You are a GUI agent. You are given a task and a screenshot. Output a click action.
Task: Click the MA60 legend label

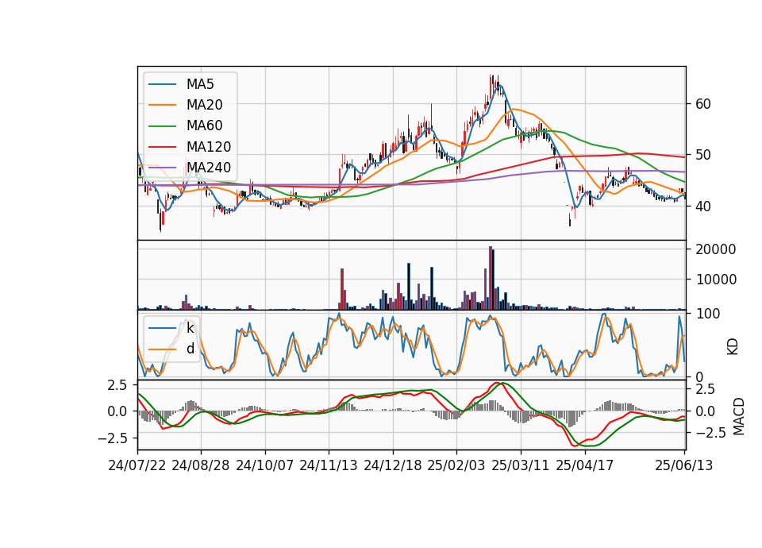pyautogui.click(x=204, y=126)
